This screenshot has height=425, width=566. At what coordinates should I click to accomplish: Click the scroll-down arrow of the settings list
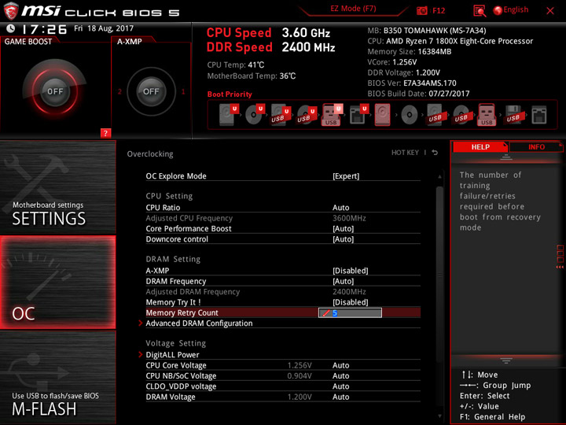pos(439,416)
